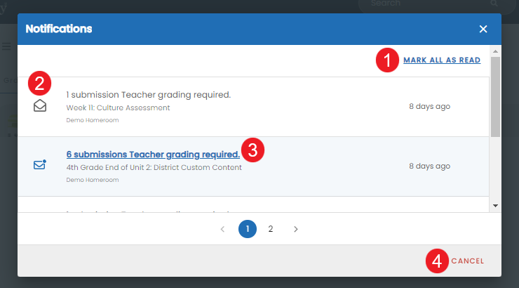Click Mark All As Read link

pos(442,60)
